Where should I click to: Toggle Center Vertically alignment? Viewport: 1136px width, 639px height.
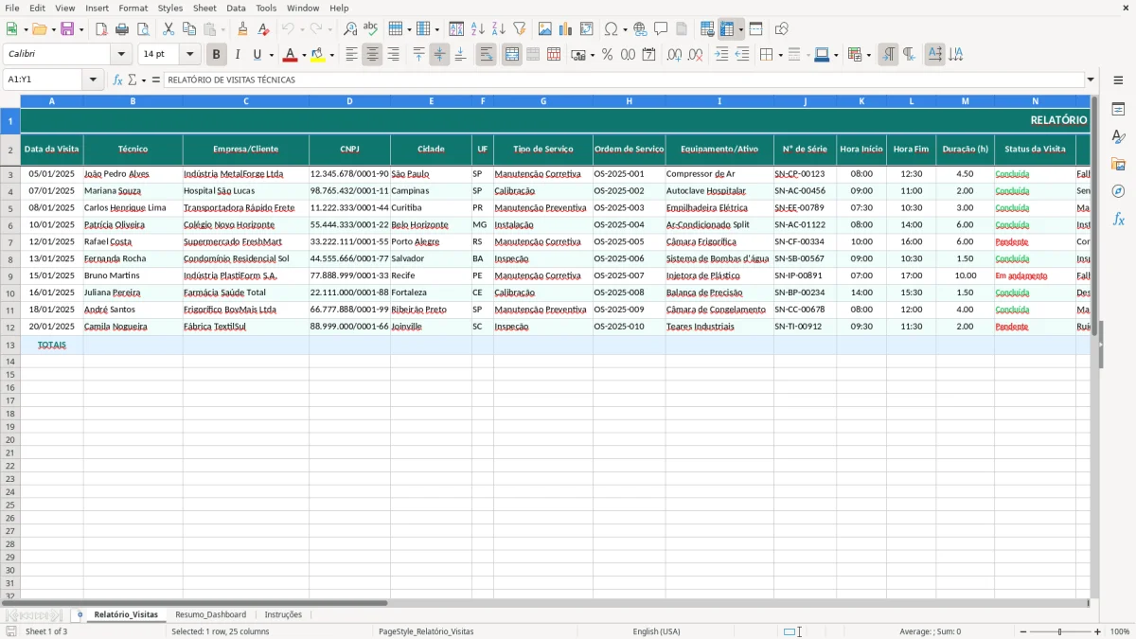pyautogui.click(x=439, y=55)
